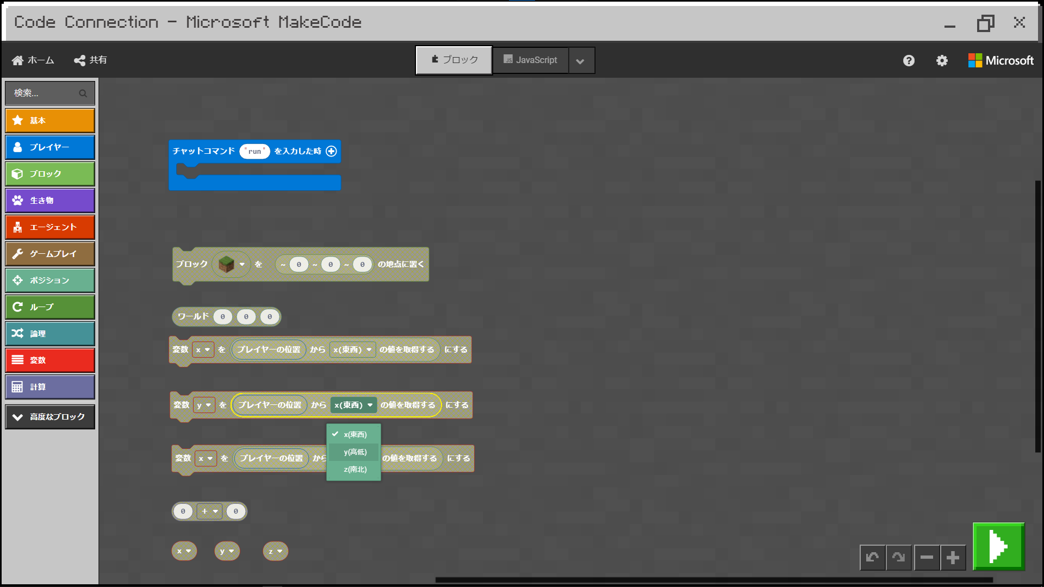
Task: Click the shuffle icon of 論理 category
Action: pyautogui.click(x=17, y=333)
